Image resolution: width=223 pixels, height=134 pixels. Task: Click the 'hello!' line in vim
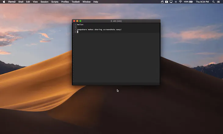80,25
